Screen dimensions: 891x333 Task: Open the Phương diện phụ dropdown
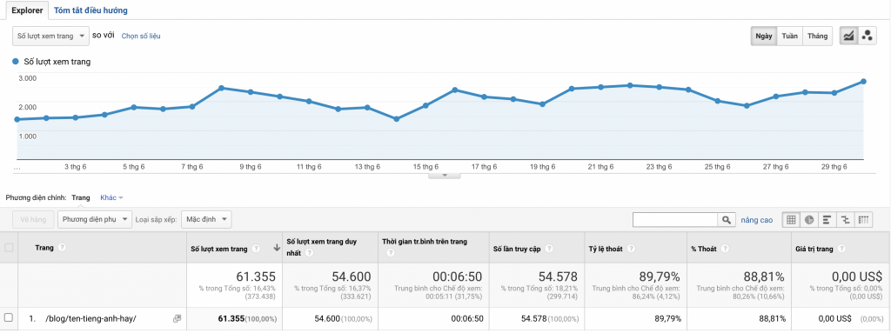95,219
